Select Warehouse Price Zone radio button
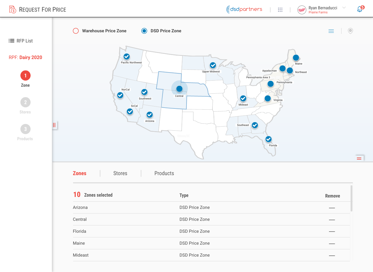 (x=76, y=31)
